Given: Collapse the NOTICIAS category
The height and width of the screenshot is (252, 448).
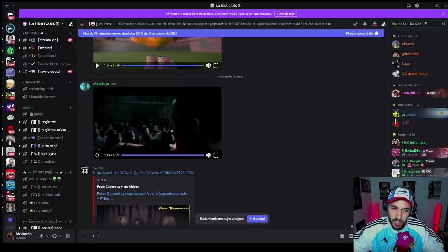Looking at the screenshot, I should 35,33.
